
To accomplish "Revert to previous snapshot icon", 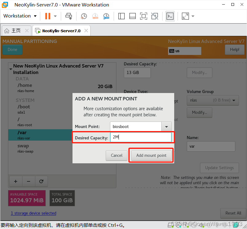I will click(x=95, y=16).
